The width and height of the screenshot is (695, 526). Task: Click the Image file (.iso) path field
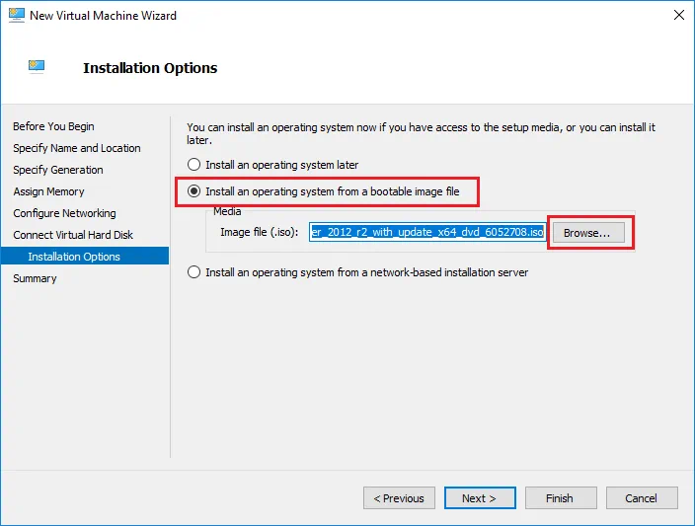click(x=426, y=233)
